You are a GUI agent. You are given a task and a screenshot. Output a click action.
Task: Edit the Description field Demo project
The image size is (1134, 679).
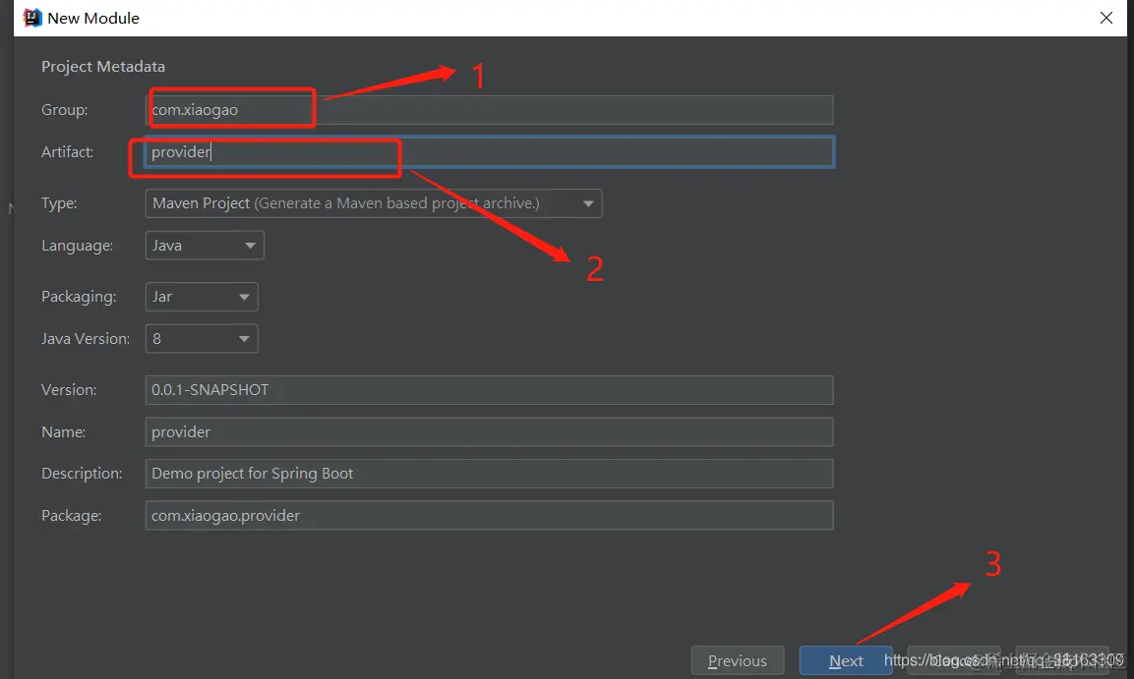pos(489,473)
